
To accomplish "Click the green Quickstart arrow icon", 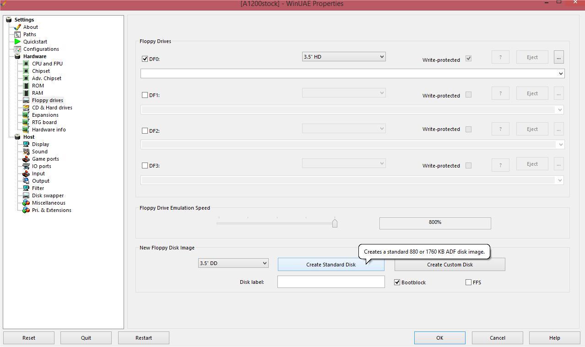I will [17, 42].
